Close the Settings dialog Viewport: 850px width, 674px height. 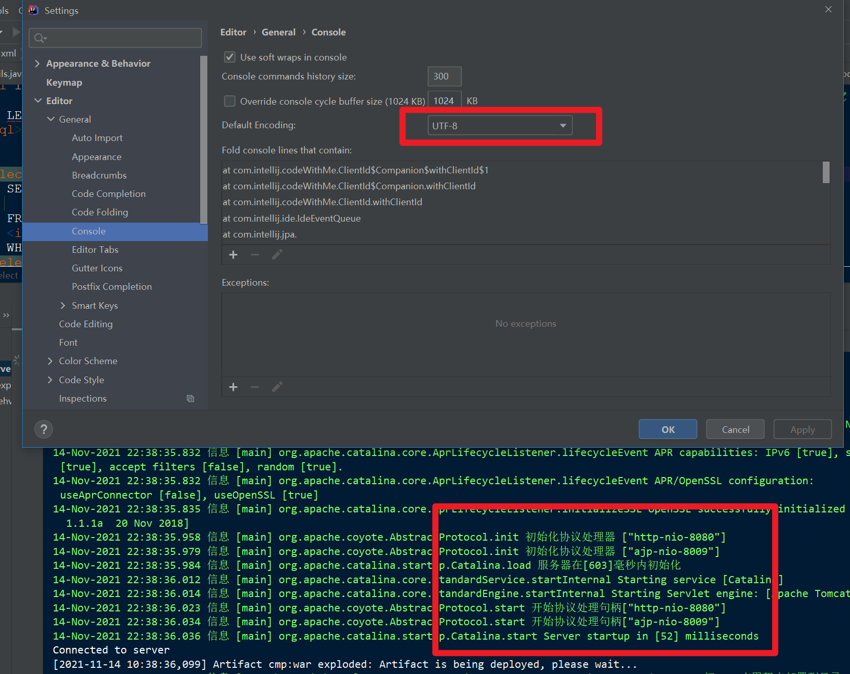coord(828,10)
